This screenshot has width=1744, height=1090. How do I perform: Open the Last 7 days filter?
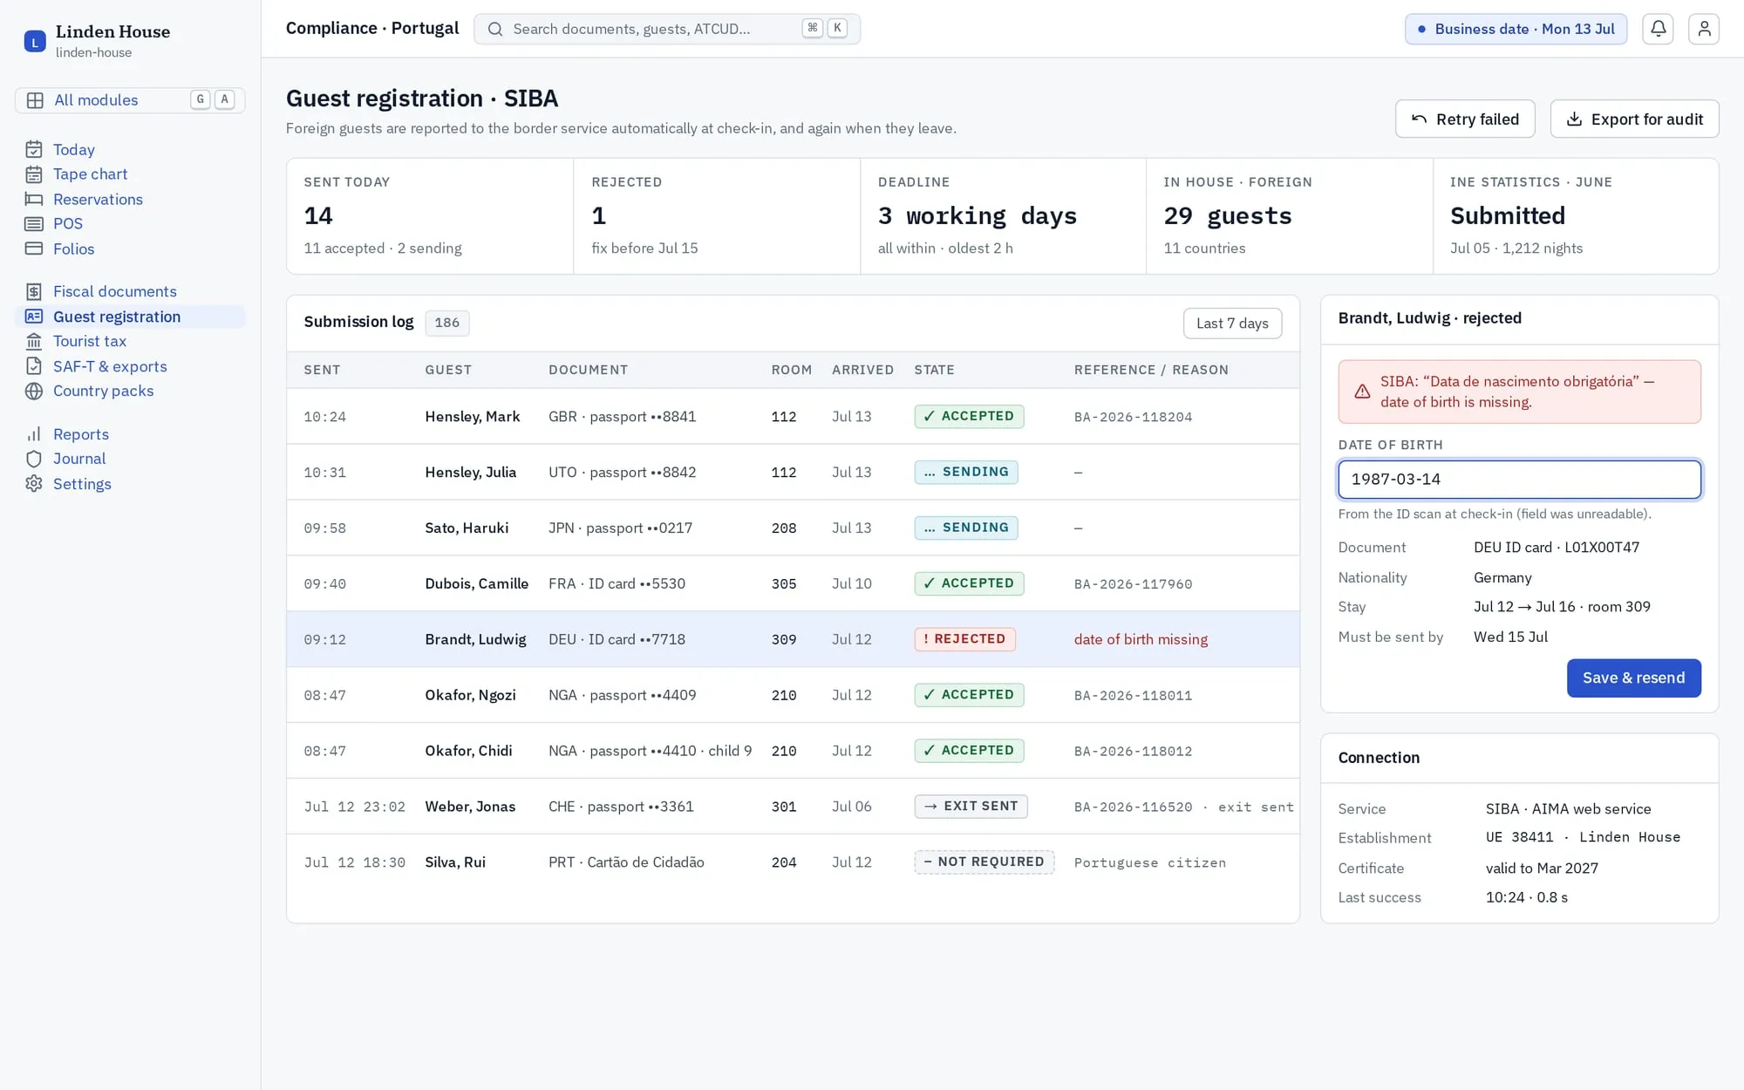tap(1232, 324)
